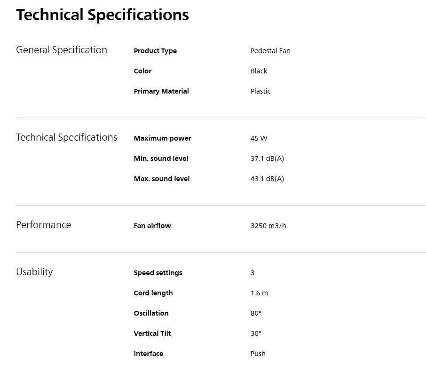Image resolution: width=426 pixels, height=380 pixels.
Task: Select the Plastic value text
Action: coord(260,91)
